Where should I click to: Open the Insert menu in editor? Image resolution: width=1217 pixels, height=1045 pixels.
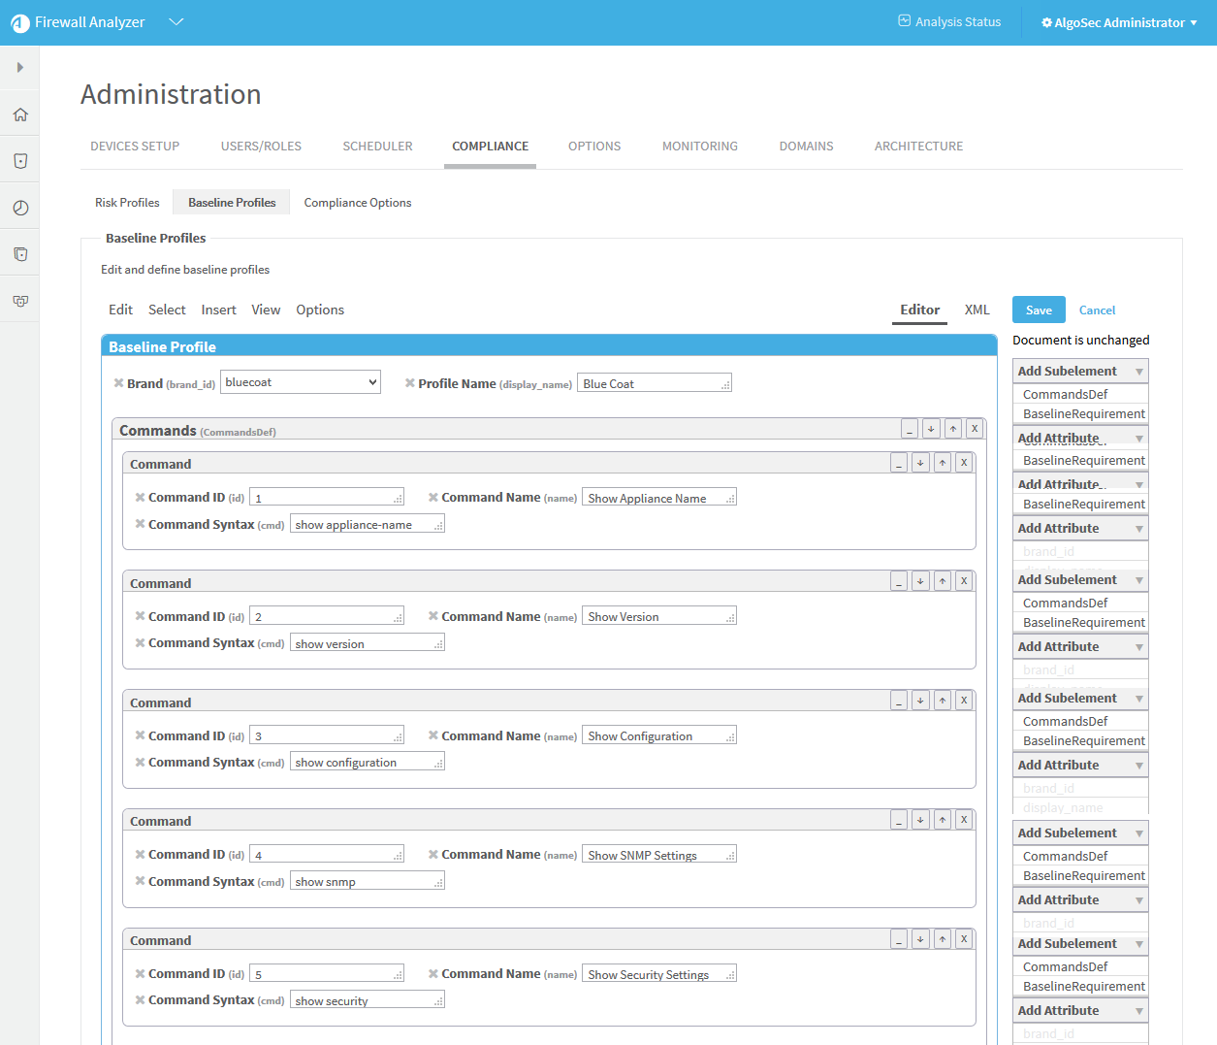[218, 310]
